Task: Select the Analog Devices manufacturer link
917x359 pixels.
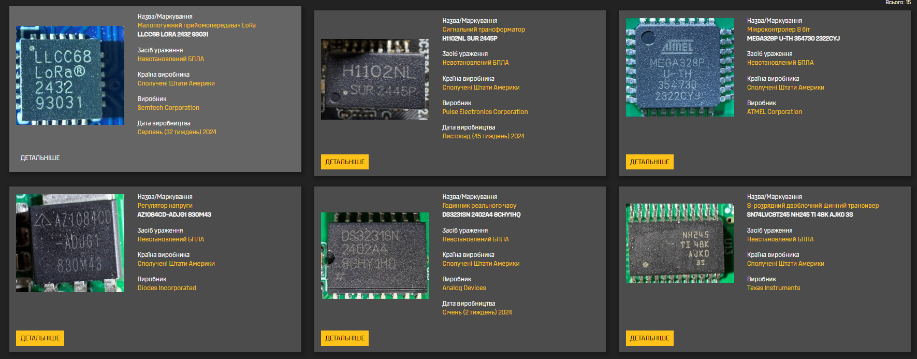Action: pos(464,288)
